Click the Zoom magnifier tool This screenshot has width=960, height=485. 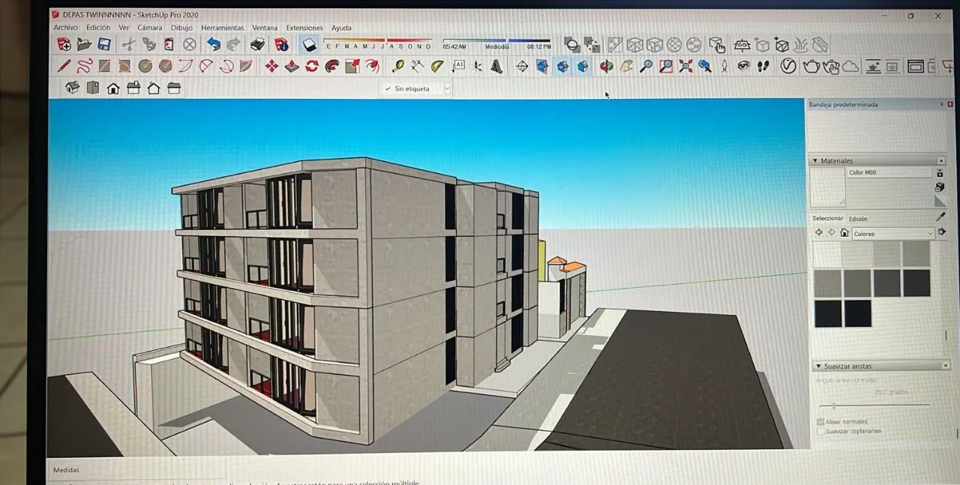pos(646,67)
